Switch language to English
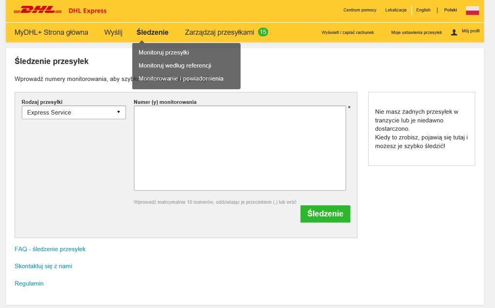 pyautogui.click(x=423, y=10)
